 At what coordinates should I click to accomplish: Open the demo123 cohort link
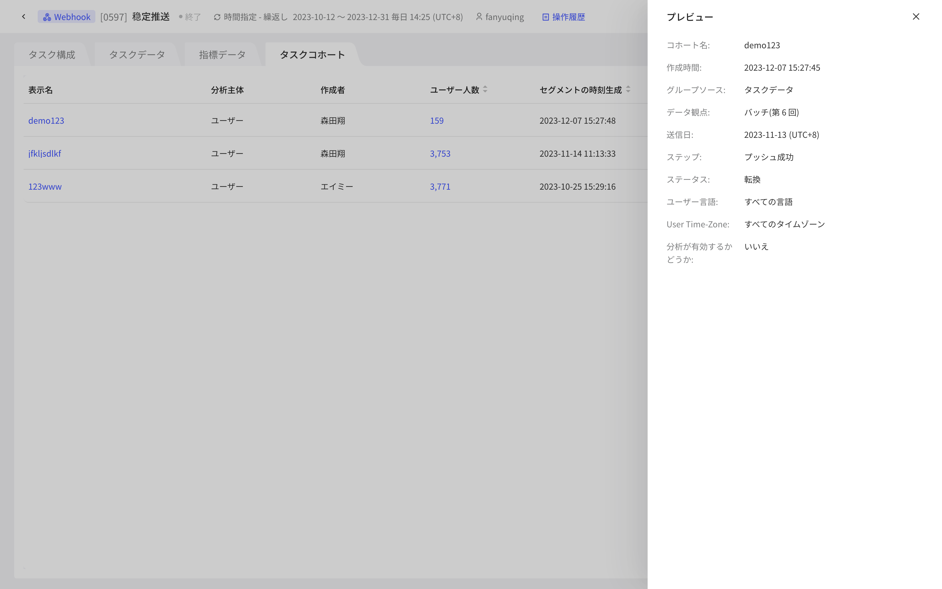46,120
